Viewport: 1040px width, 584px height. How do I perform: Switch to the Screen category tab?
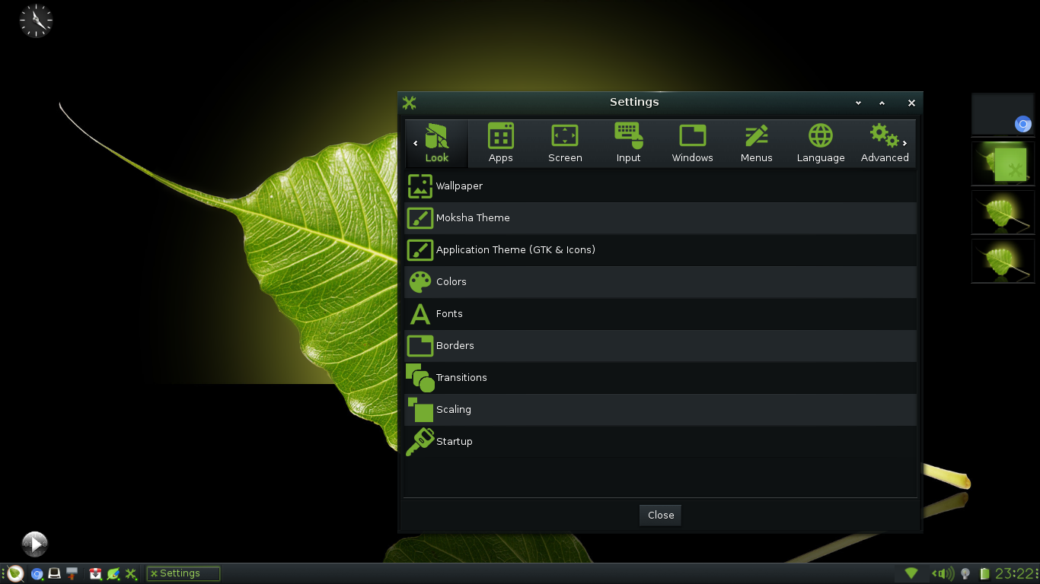pos(565,143)
